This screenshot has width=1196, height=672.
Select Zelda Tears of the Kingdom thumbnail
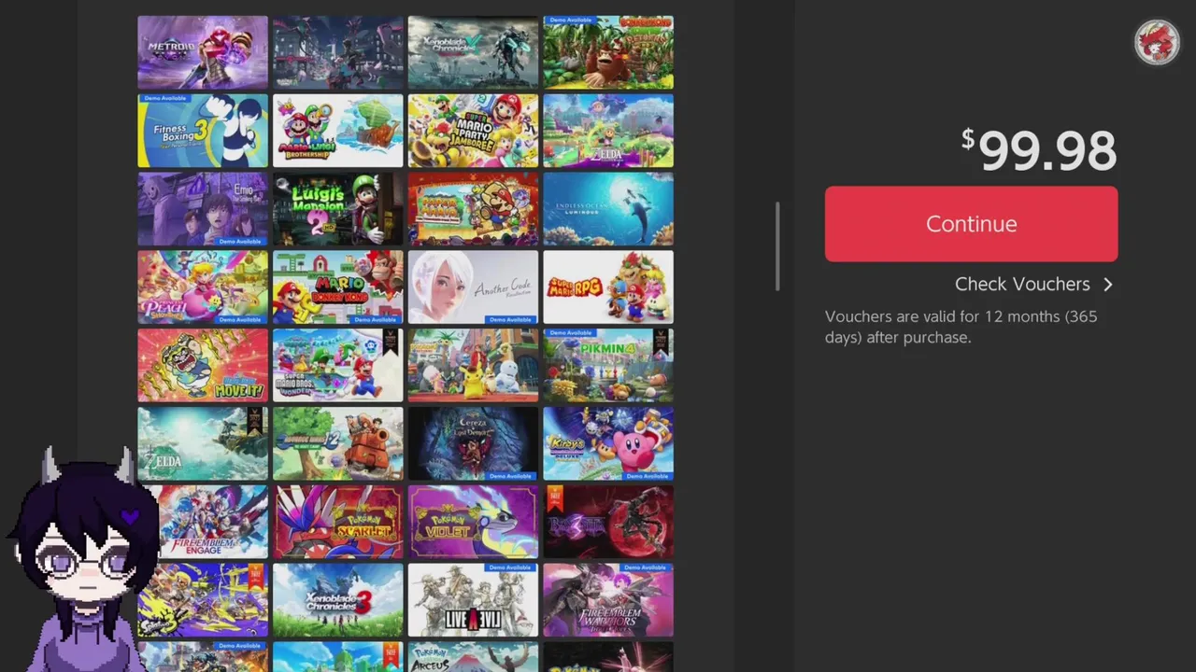point(203,443)
